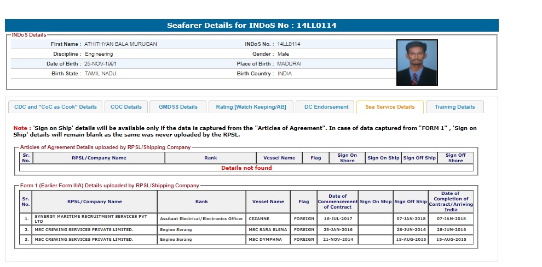Select the Sea Service Details tab
This screenshot has height=267, width=542.
point(390,107)
